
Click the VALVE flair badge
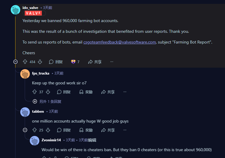(33, 13)
